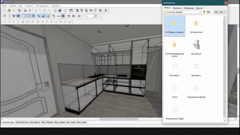Click the document-with-arrow export icon
240x135 pixels.
click(19, 10)
